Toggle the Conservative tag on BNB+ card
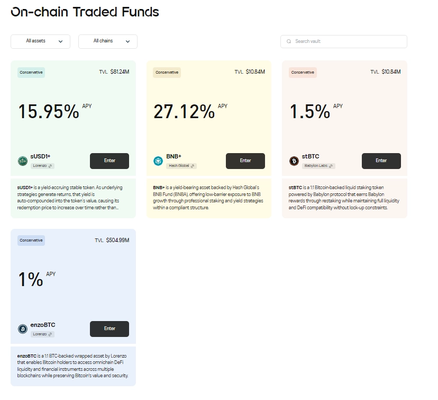This screenshot has width=438, height=400. coord(166,72)
